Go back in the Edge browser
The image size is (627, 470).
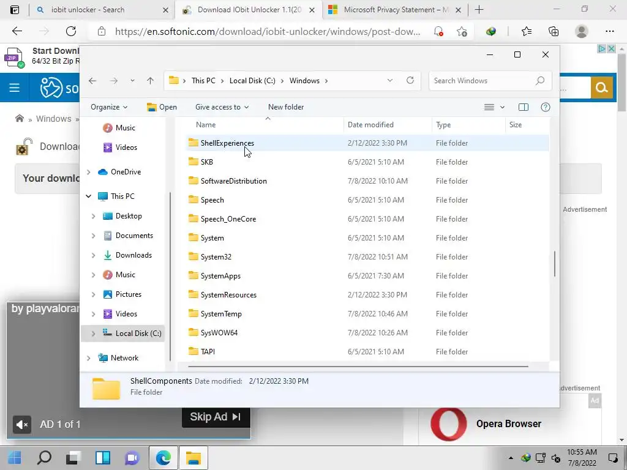click(x=17, y=31)
